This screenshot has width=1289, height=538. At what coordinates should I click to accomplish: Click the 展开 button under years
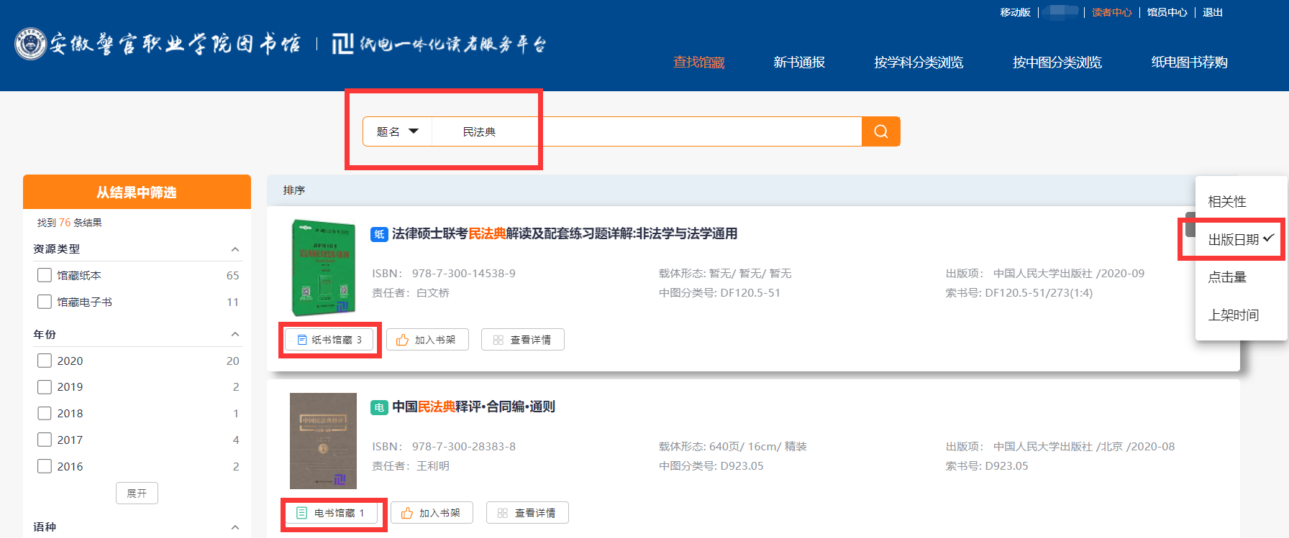pos(137,493)
